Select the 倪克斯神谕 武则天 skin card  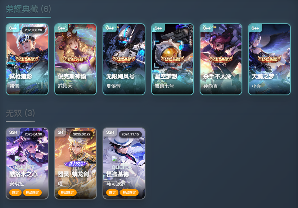click(76, 59)
